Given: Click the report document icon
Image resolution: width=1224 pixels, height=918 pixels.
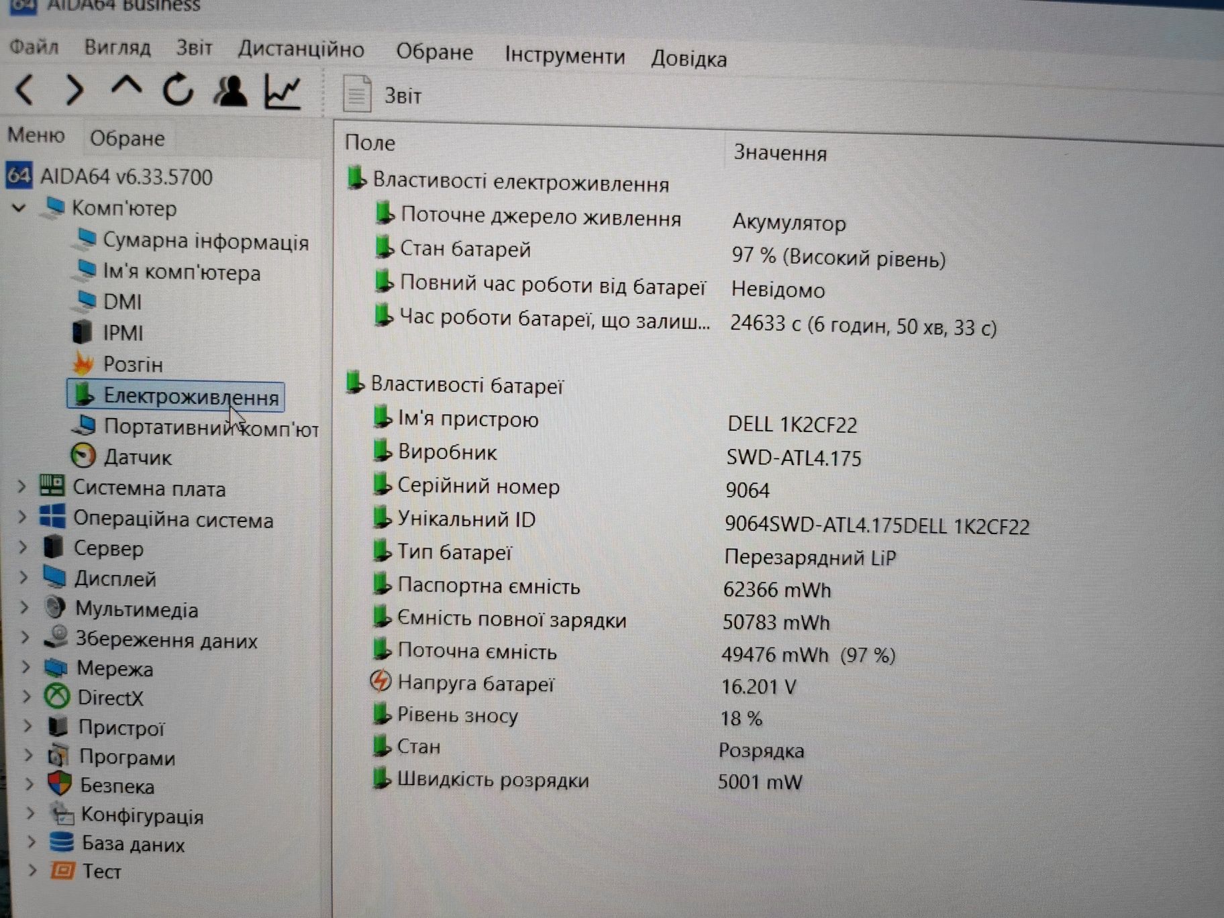Looking at the screenshot, I should tap(357, 93).
